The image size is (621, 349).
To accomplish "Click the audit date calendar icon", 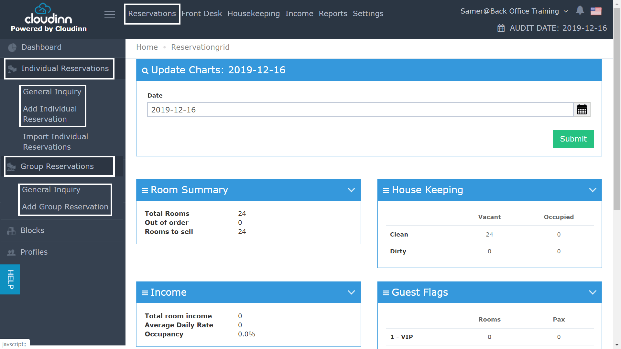I will point(501,28).
